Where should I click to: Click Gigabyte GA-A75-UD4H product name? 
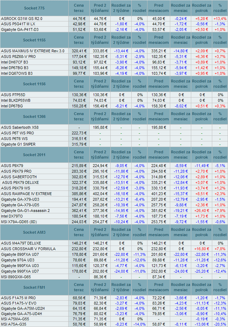[x=21, y=314]
